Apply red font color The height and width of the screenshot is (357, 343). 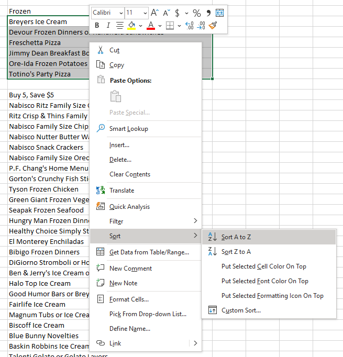pos(151,26)
